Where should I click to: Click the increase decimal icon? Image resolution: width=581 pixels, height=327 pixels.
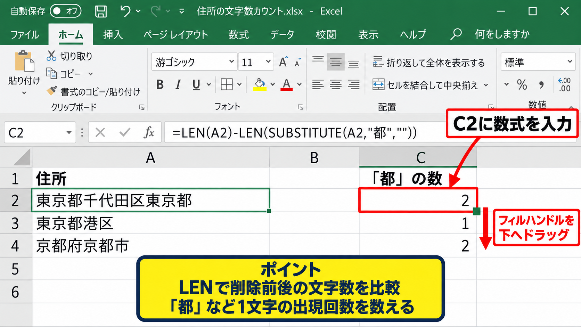[564, 85]
